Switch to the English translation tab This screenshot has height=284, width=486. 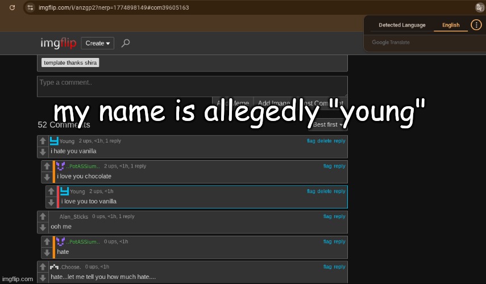coord(451,25)
